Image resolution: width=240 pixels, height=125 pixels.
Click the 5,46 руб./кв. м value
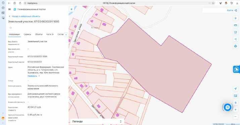point(35,115)
